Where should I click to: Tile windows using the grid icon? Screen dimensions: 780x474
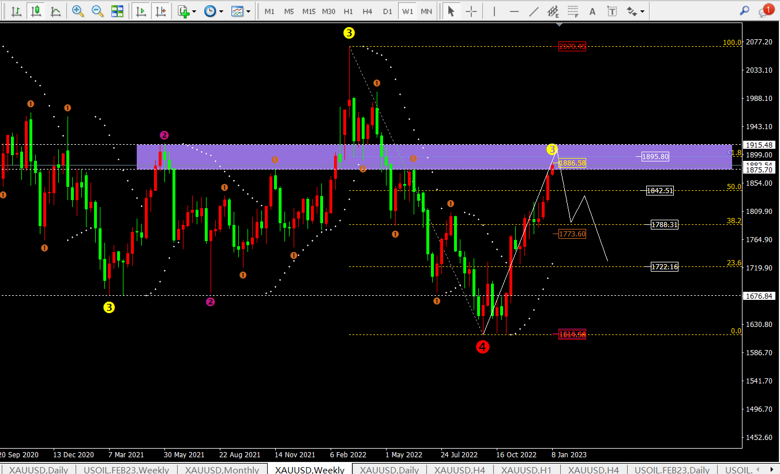tap(117, 11)
